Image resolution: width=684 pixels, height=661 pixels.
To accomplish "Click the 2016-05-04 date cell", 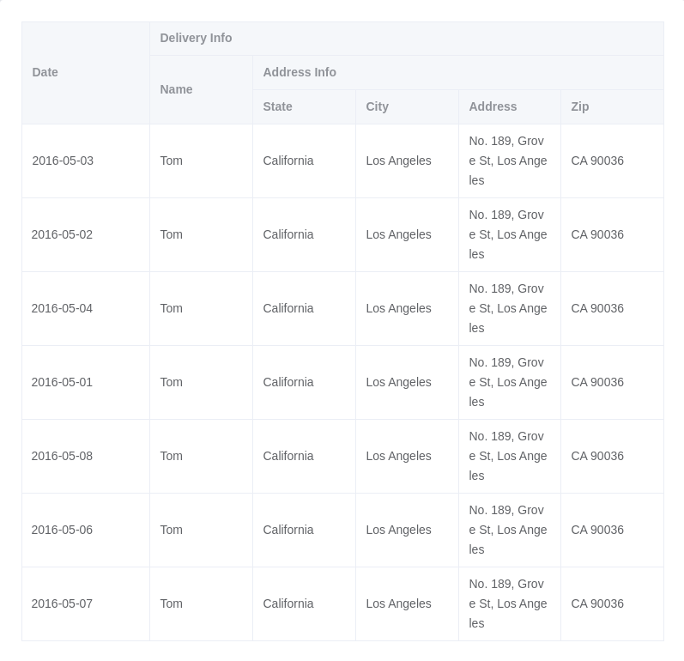I will [86, 308].
